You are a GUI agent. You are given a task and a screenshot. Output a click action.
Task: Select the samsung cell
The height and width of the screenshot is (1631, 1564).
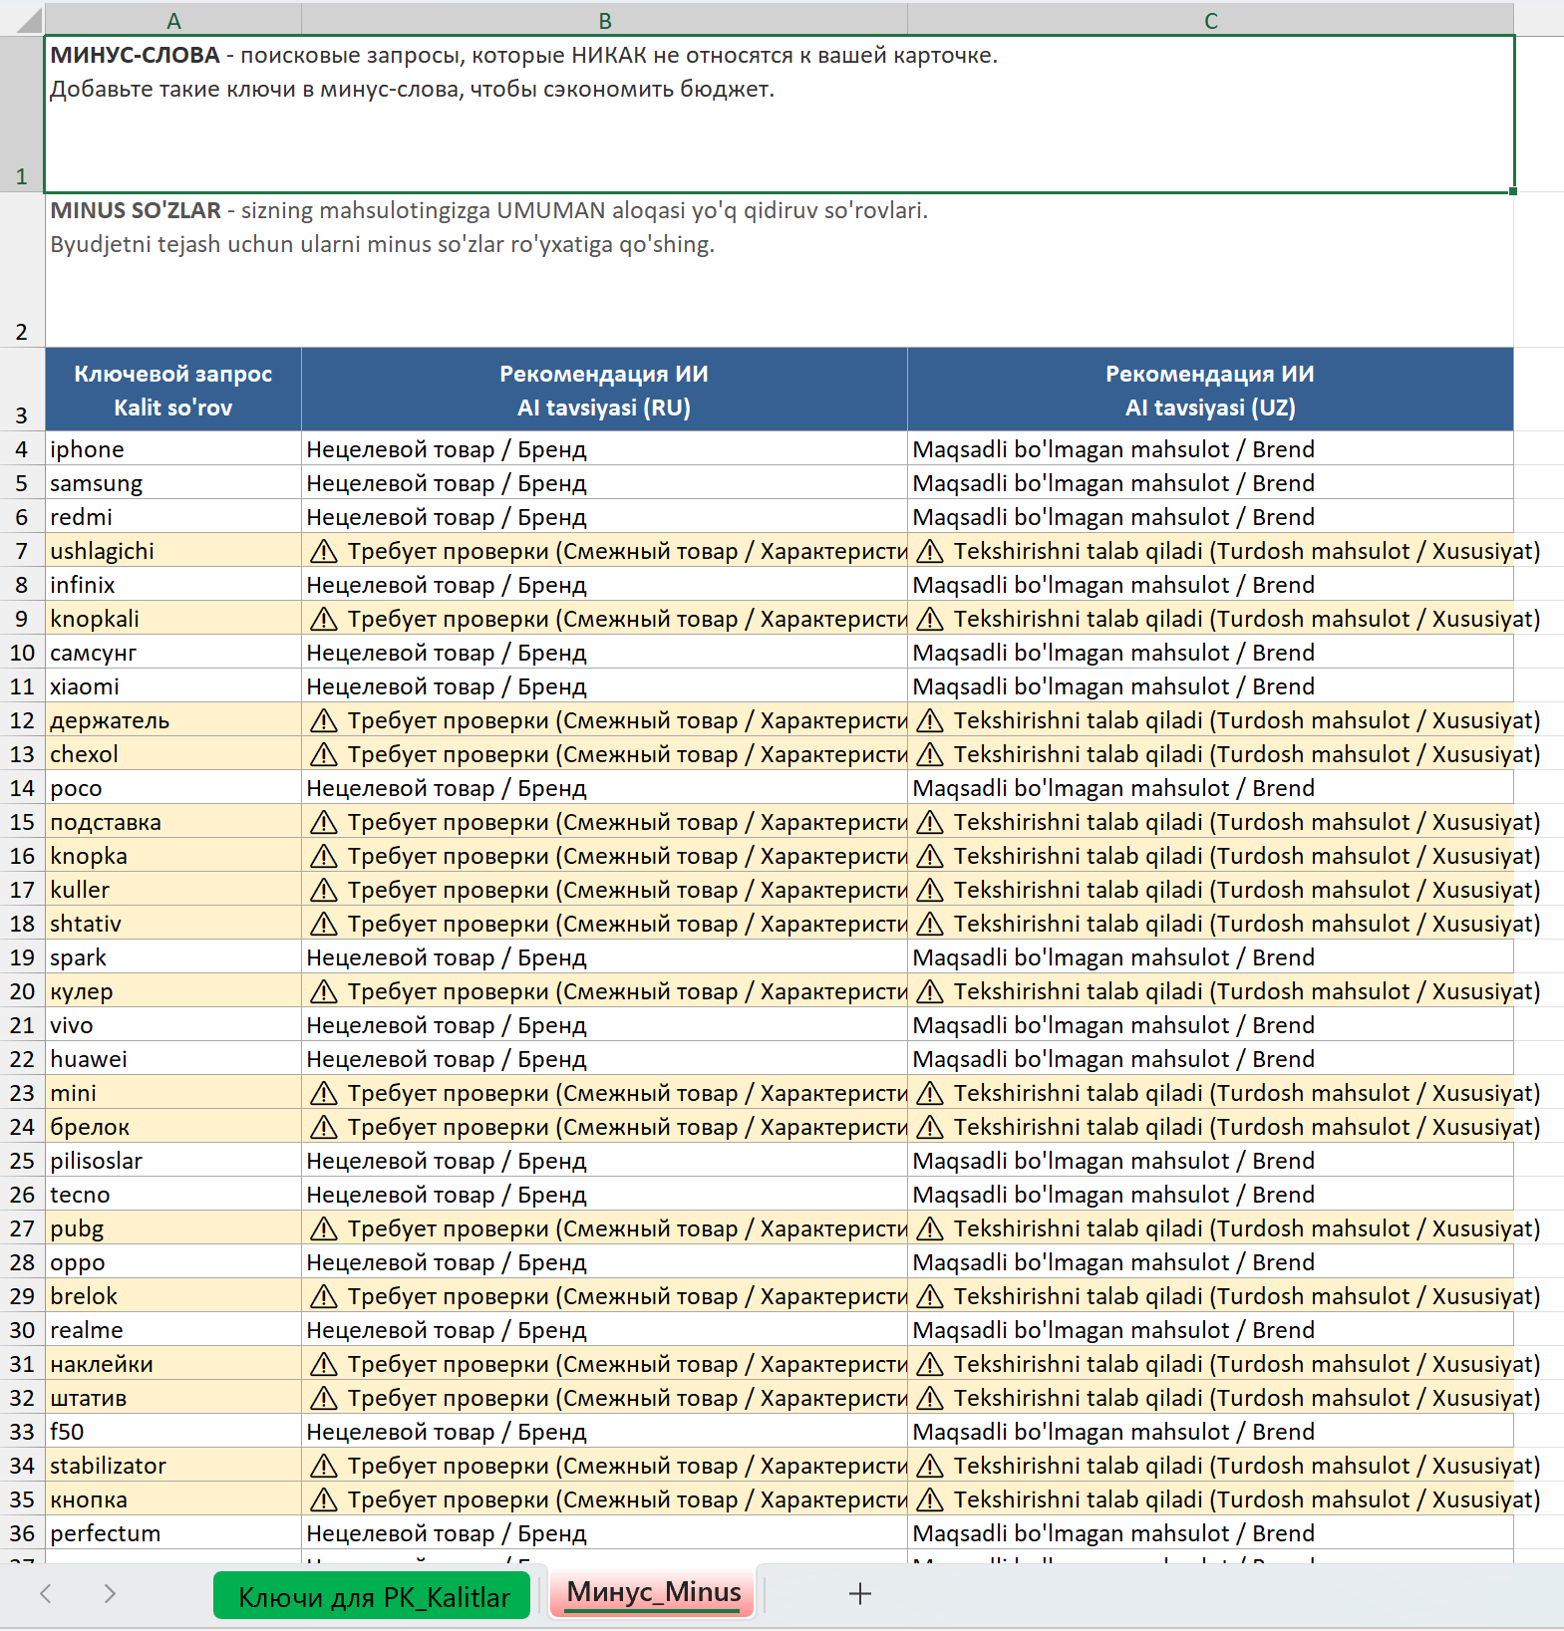tap(173, 482)
